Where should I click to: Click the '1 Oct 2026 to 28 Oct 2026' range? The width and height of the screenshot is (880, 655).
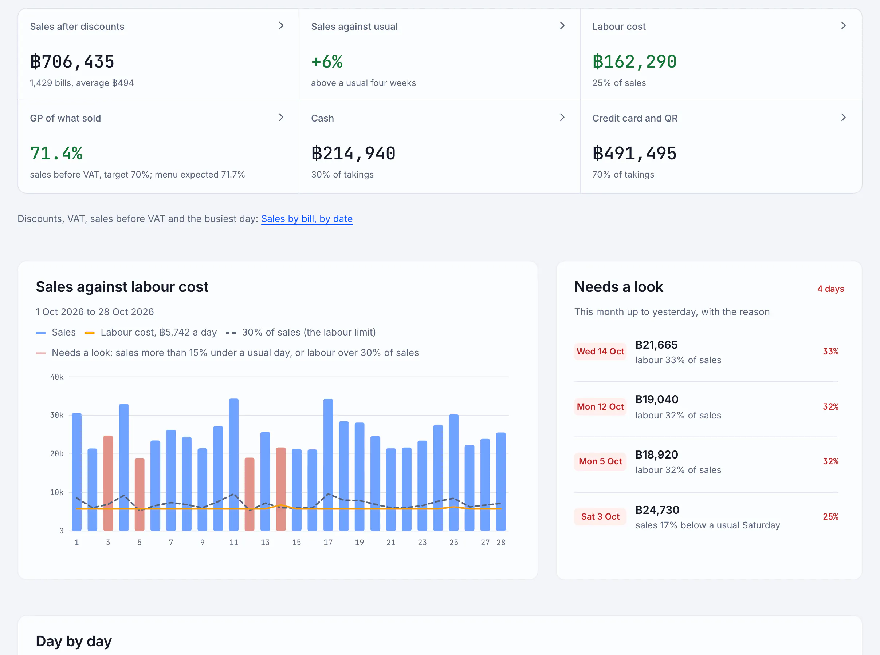click(95, 312)
